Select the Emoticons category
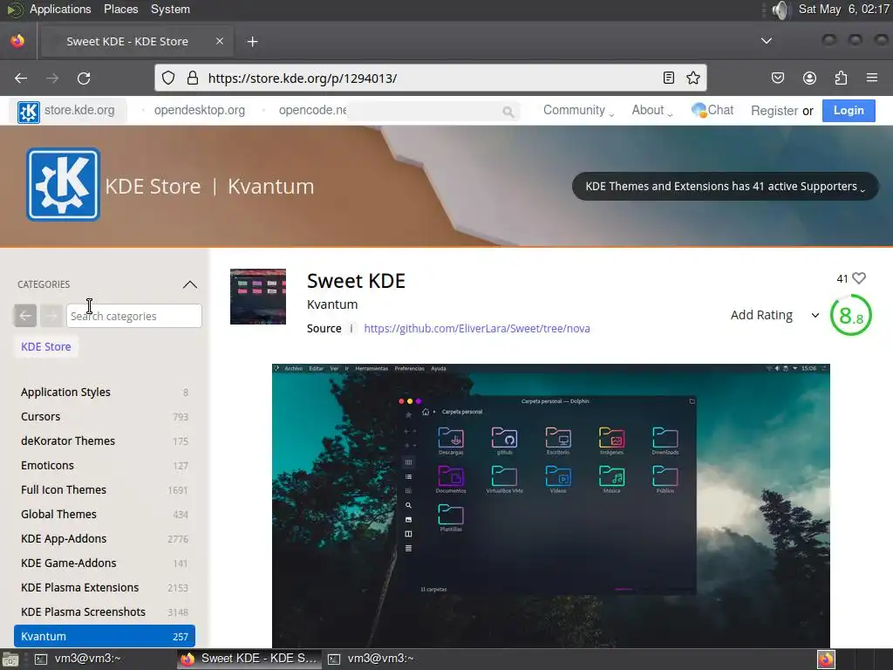Screen dimensions: 893x670 105,466
